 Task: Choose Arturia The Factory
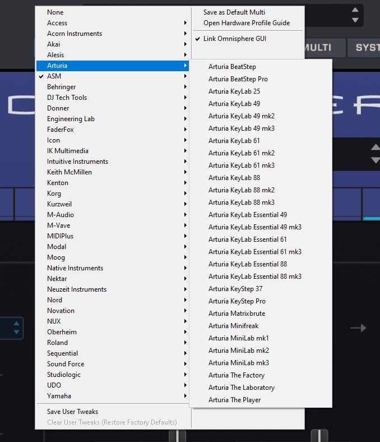point(261,375)
